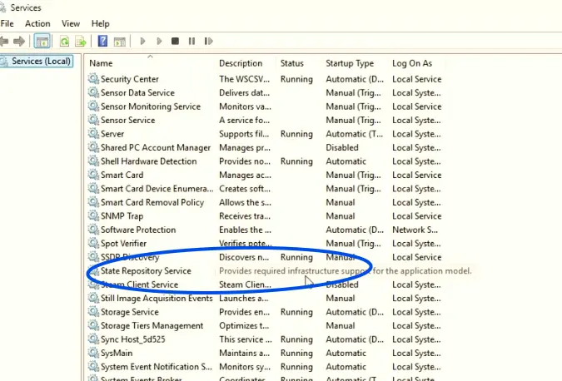Screen dimensions: 562x381
Task: Click the sort arrow above the Name column
Action: (x=150, y=57)
